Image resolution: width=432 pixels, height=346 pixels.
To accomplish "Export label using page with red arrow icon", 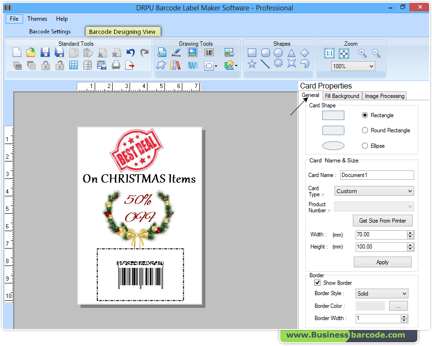I will coord(130,65).
